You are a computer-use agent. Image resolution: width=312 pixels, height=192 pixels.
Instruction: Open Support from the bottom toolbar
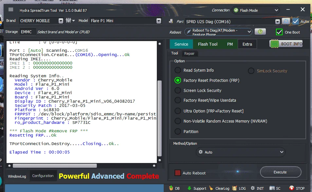point(196,188)
